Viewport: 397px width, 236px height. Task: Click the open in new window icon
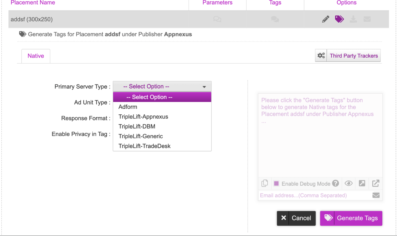tap(376, 183)
